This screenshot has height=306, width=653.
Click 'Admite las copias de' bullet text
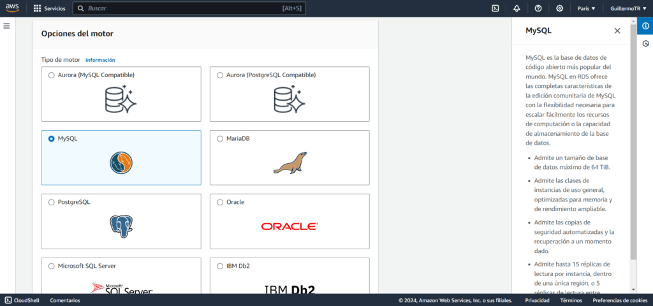pyautogui.click(x=562, y=222)
